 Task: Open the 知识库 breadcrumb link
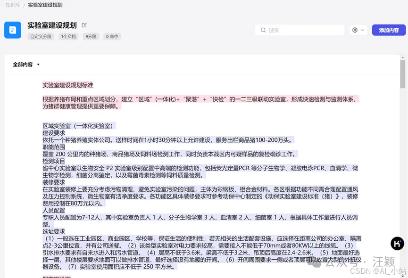tap(13, 5)
